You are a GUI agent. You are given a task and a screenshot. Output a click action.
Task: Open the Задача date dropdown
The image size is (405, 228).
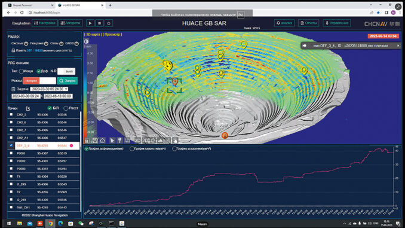click(49, 89)
